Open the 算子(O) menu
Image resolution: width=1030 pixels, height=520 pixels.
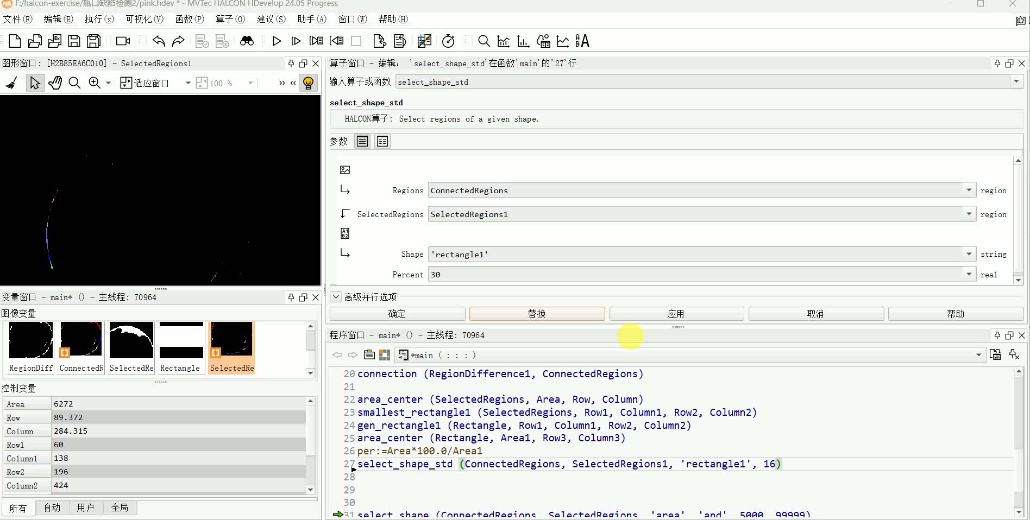click(230, 19)
